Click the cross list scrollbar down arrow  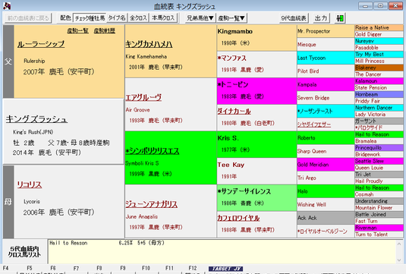[x=399, y=260]
